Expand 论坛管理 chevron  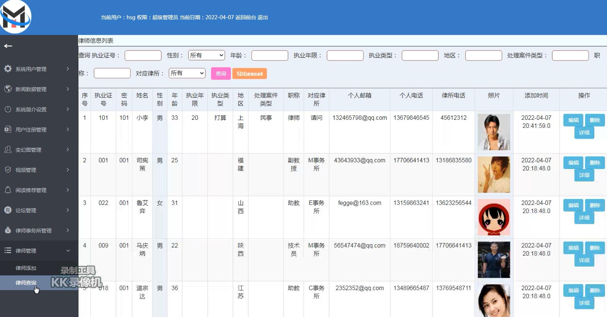(68, 210)
